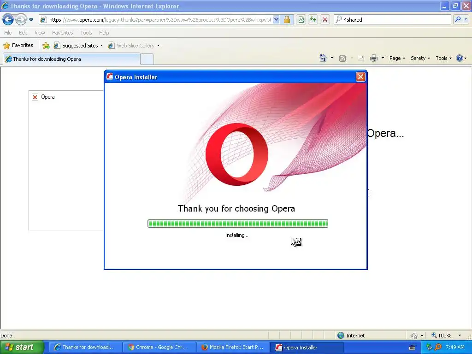
Task: Switch to Mozilla Firefox Start Page taskbar button
Action: click(x=232, y=347)
